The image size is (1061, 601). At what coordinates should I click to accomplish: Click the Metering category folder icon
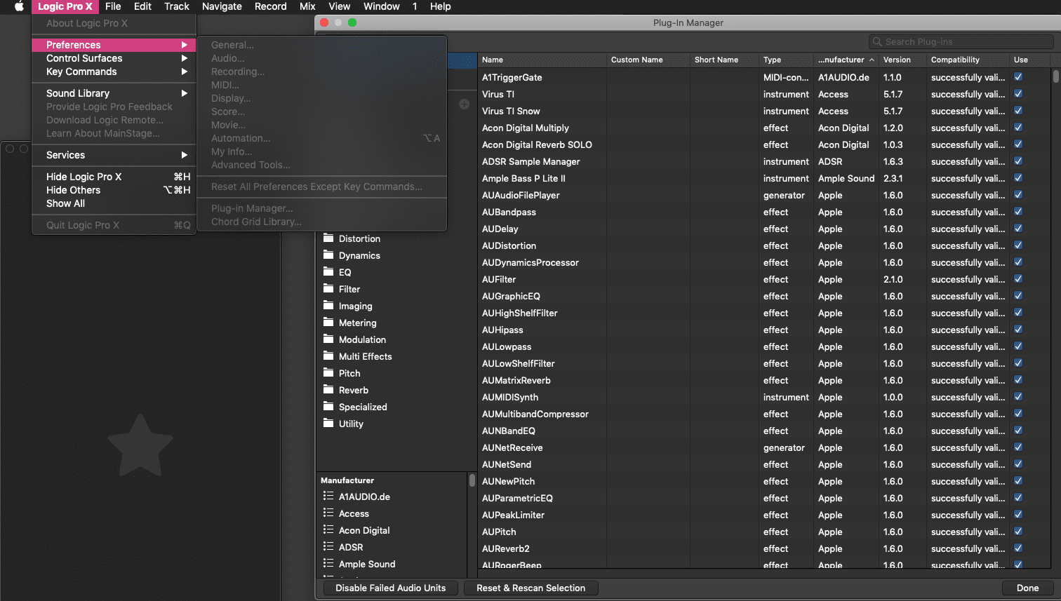tap(328, 323)
